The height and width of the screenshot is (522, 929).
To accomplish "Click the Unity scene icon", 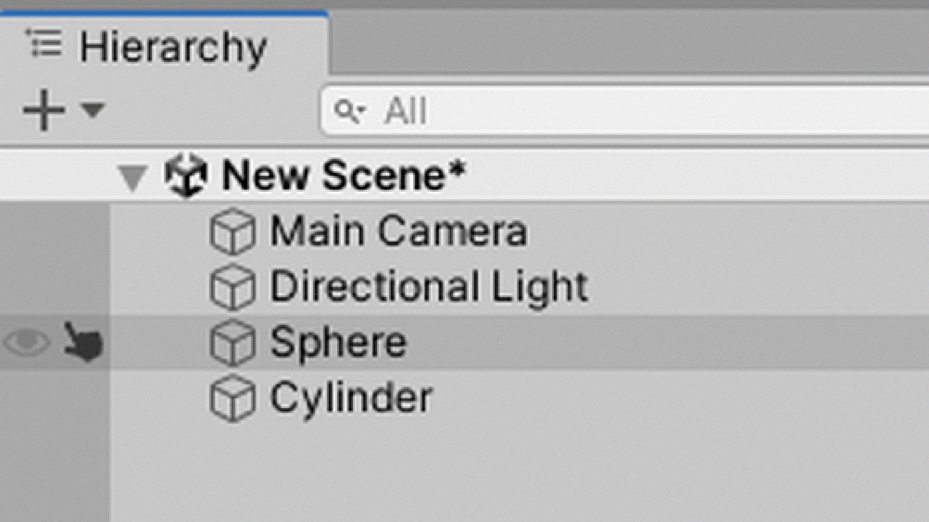I will click(x=186, y=175).
